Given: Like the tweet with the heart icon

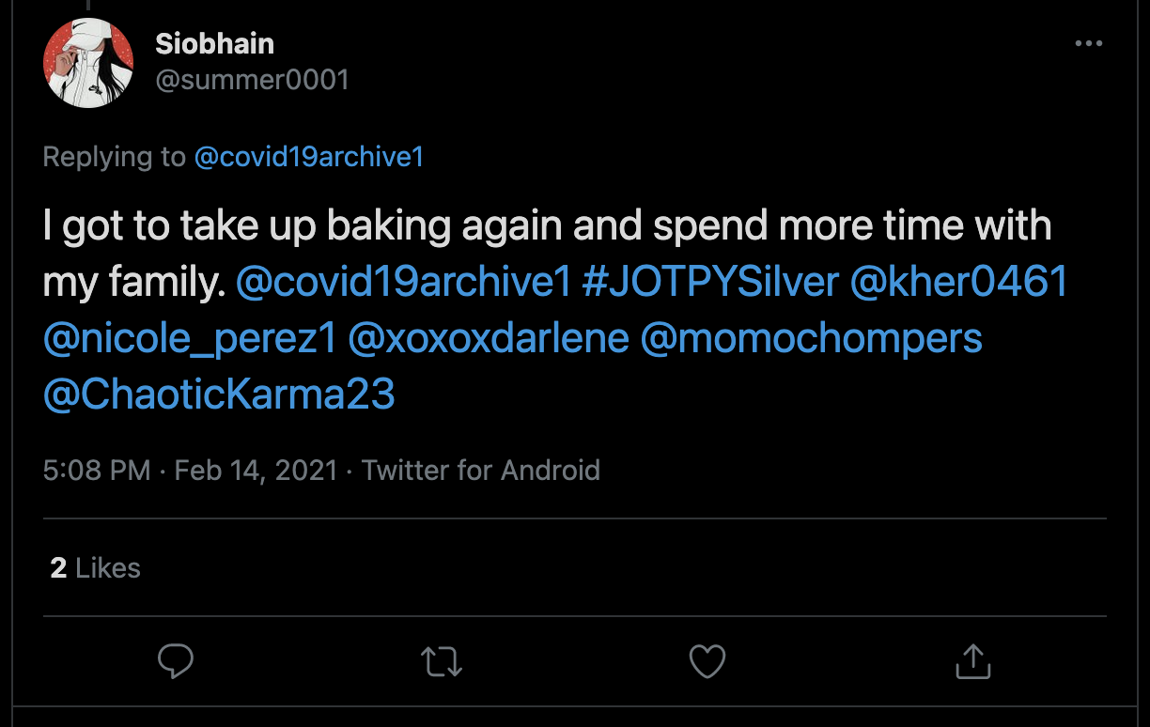Looking at the screenshot, I should click(x=707, y=661).
